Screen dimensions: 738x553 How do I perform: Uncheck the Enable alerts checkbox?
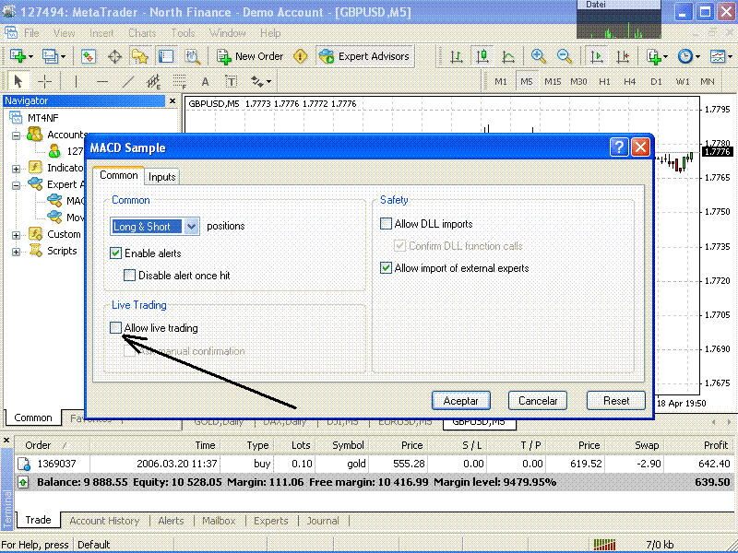click(x=116, y=253)
